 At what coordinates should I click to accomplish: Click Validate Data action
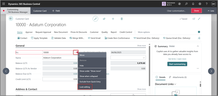click(x=58, y=38)
